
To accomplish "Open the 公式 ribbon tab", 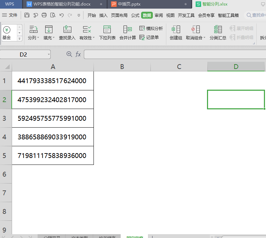I will (x=135, y=15).
